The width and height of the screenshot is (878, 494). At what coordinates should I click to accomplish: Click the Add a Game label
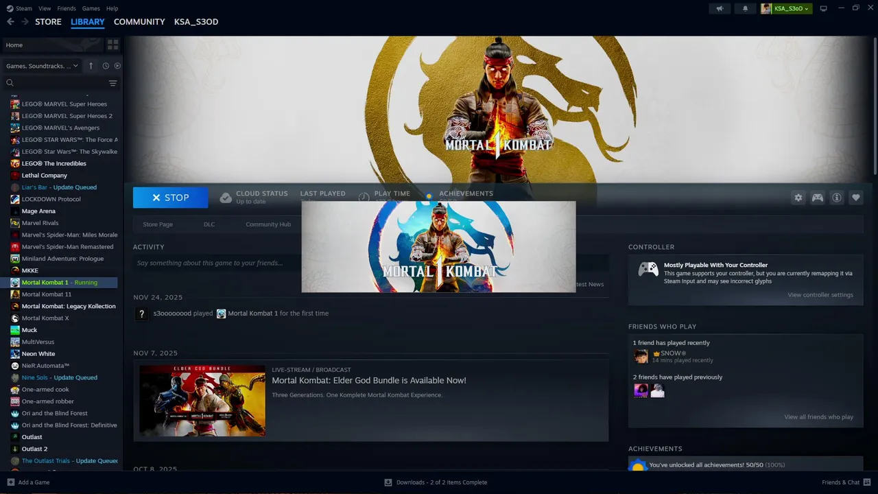tap(34, 482)
